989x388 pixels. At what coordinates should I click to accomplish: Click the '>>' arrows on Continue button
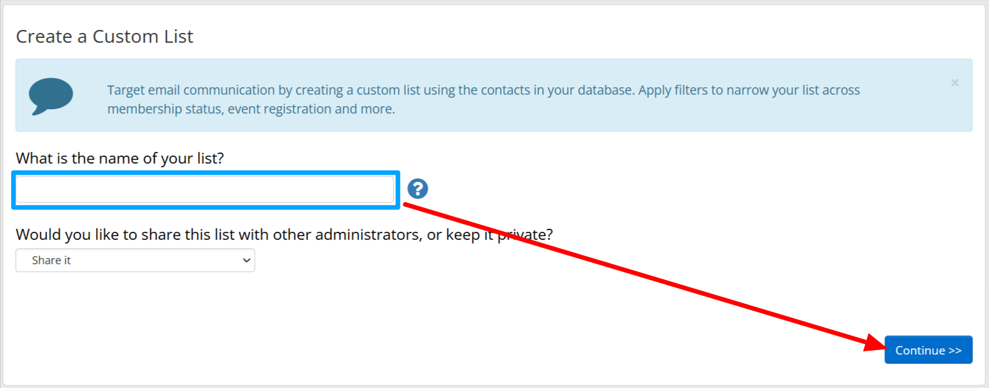pyautogui.click(x=955, y=351)
